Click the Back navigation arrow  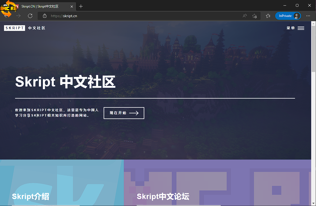pos(6,16)
